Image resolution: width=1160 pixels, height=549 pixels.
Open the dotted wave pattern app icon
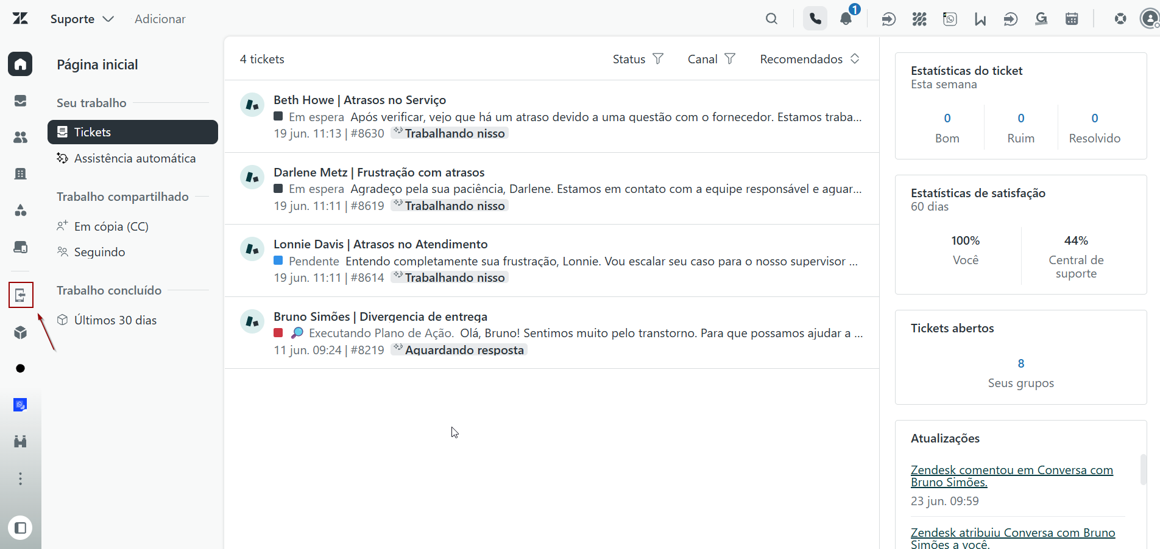click(919, 19)
